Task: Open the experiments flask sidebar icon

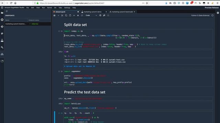Action: click(2, 40)
